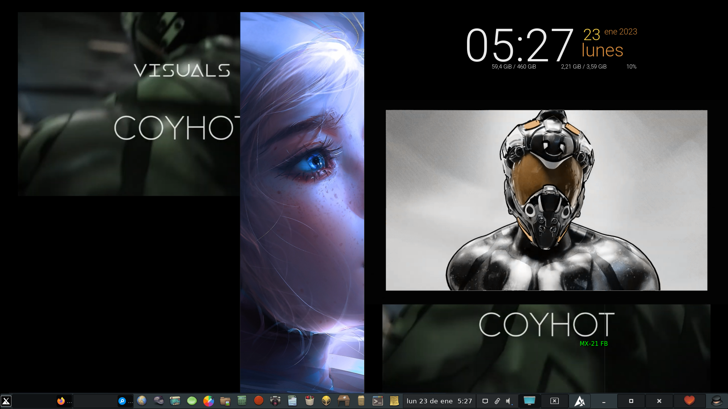
Task: Click the 10% CPU usage readout
Action: pos(631,67)
